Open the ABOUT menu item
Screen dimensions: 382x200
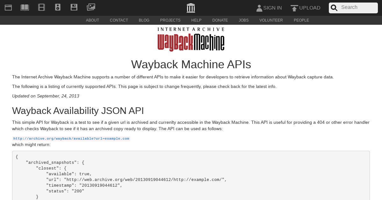[x=92, y=20]
